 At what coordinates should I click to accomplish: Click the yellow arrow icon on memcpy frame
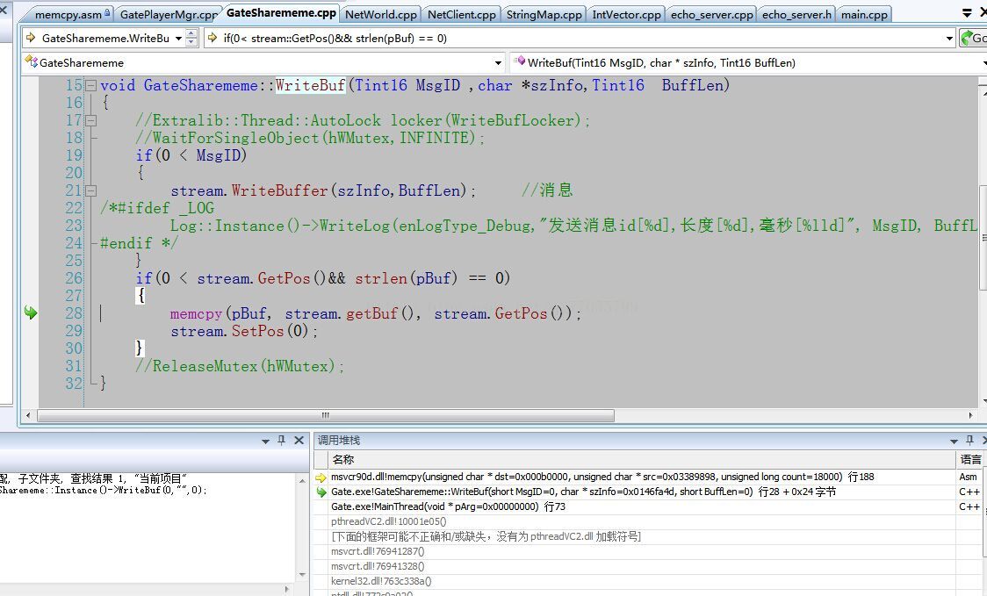point(321,477)
